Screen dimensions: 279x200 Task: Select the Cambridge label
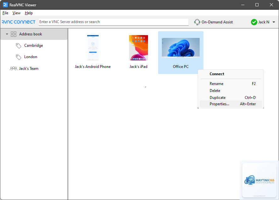pyautogui.click(x=34, y=45)
